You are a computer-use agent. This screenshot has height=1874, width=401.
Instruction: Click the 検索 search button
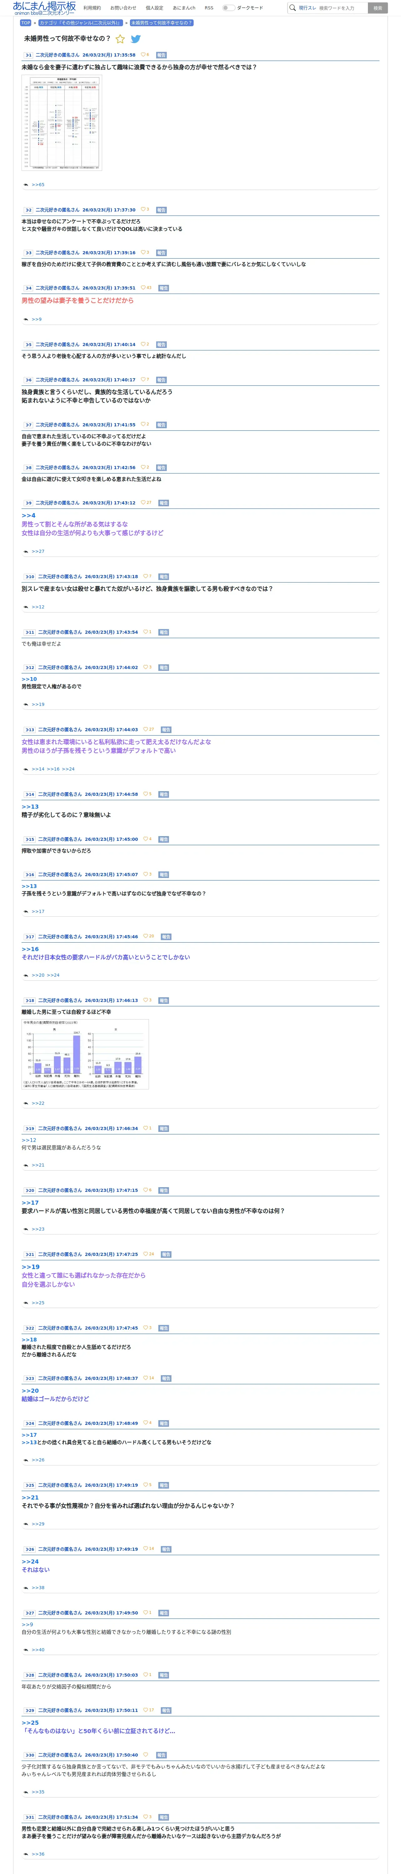[x=377, y=8]
